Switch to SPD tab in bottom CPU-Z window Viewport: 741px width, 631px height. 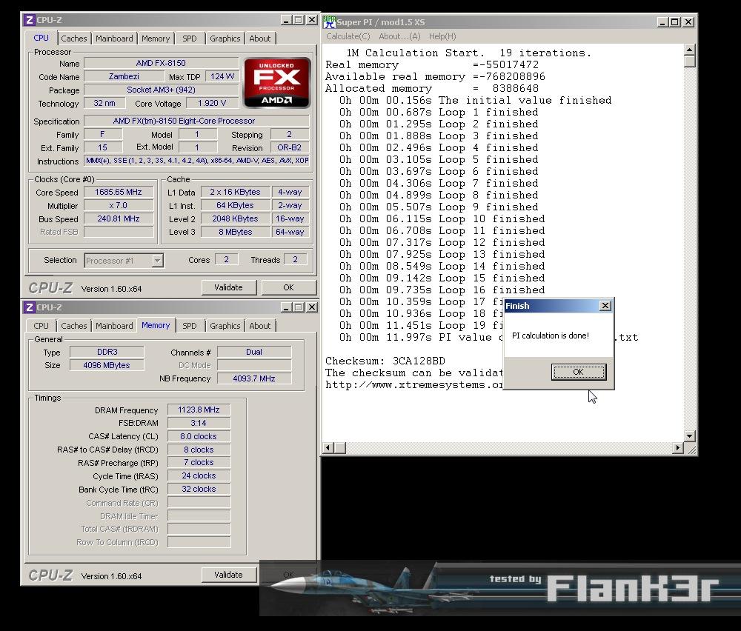[x=190, y=325]
